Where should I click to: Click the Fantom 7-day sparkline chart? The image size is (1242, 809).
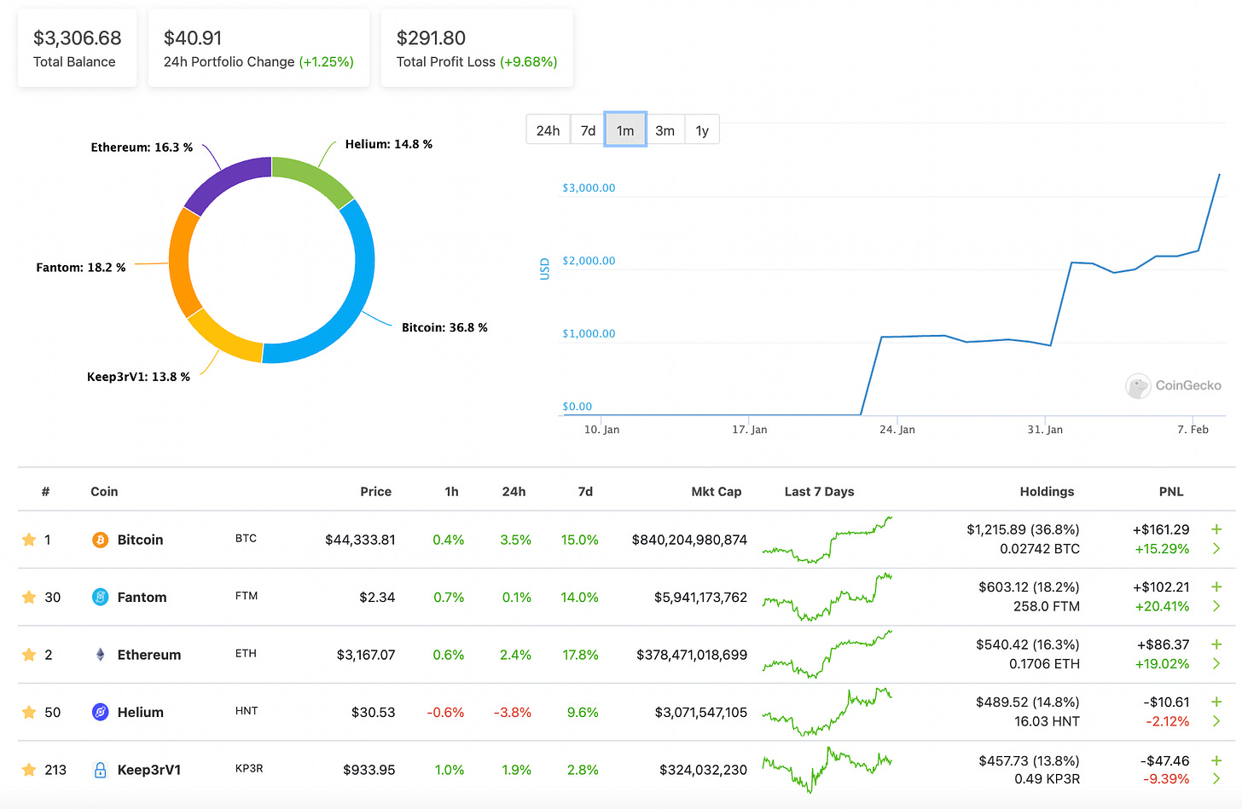click(x=827, y=597)
